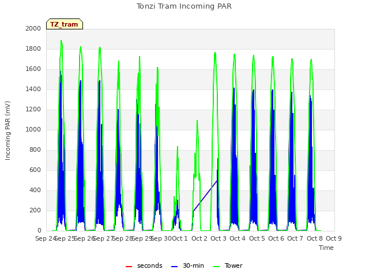Click the 600 y-axis tick label

[35, 170]
